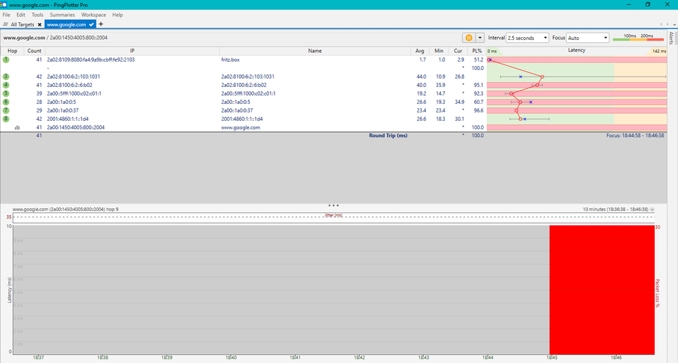Click hop 6 green circle icon
678x363 pixels.
(5, 102)
